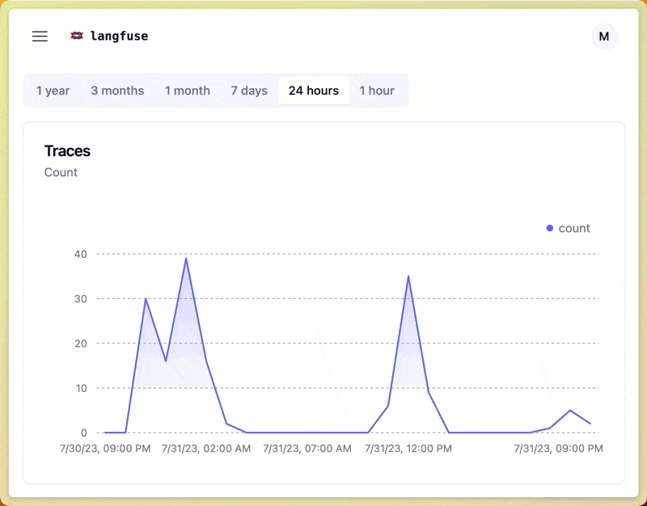Screen dimensions: 647x506
Task: Open account options via the M circle
Action: click(603, 36)
